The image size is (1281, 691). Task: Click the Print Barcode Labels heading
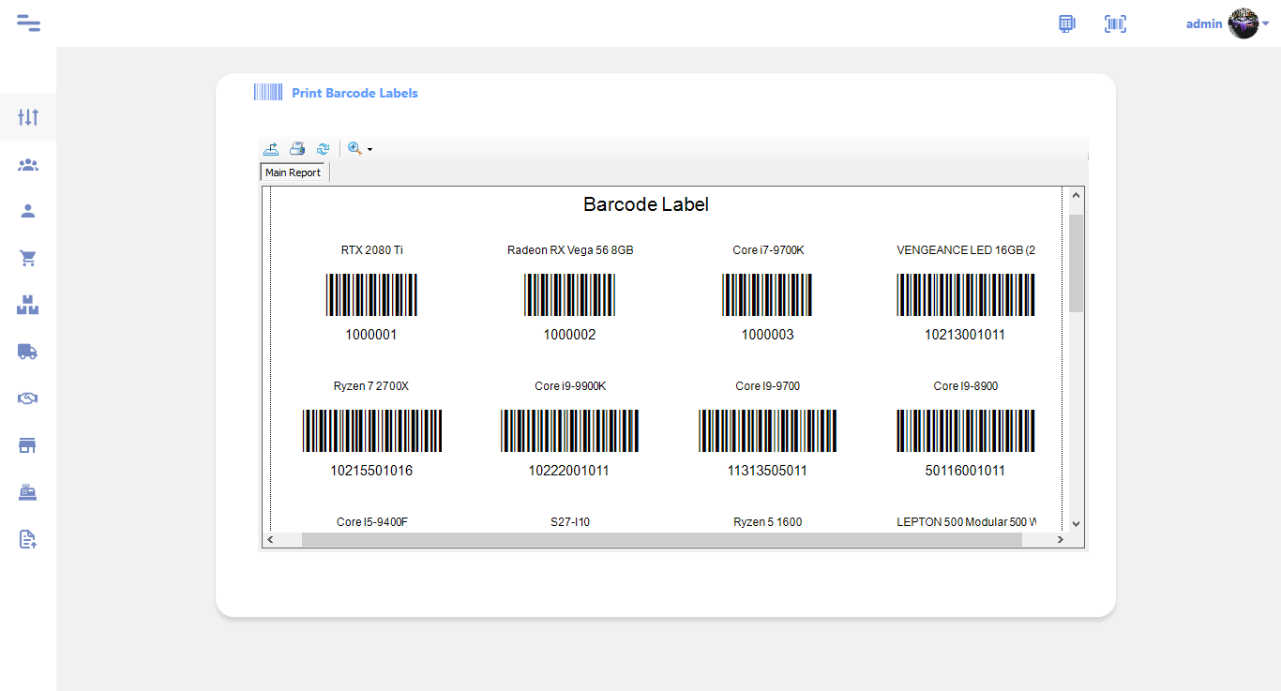(x=354, y=93)
